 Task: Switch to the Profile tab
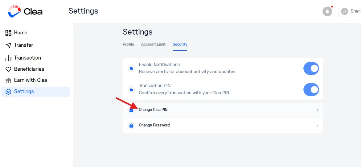click(128, 44)
